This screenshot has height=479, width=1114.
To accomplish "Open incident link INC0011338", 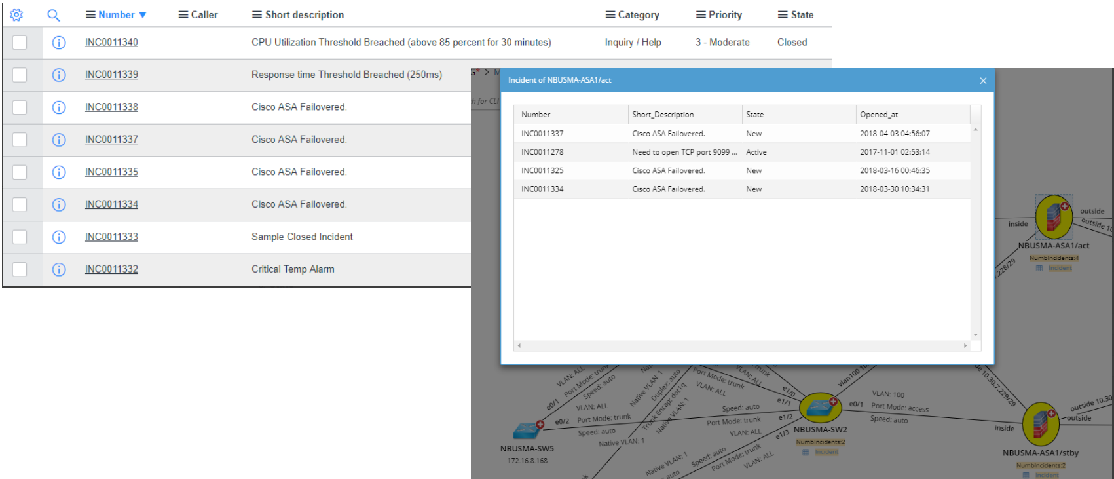I will 111,107.
